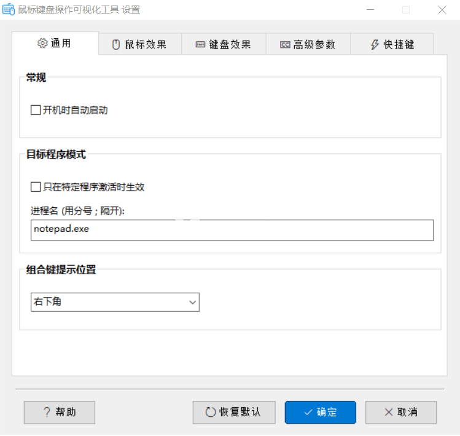Enable the 开机时自动启动 checkbox
The image size is (460, 436).
36,111
